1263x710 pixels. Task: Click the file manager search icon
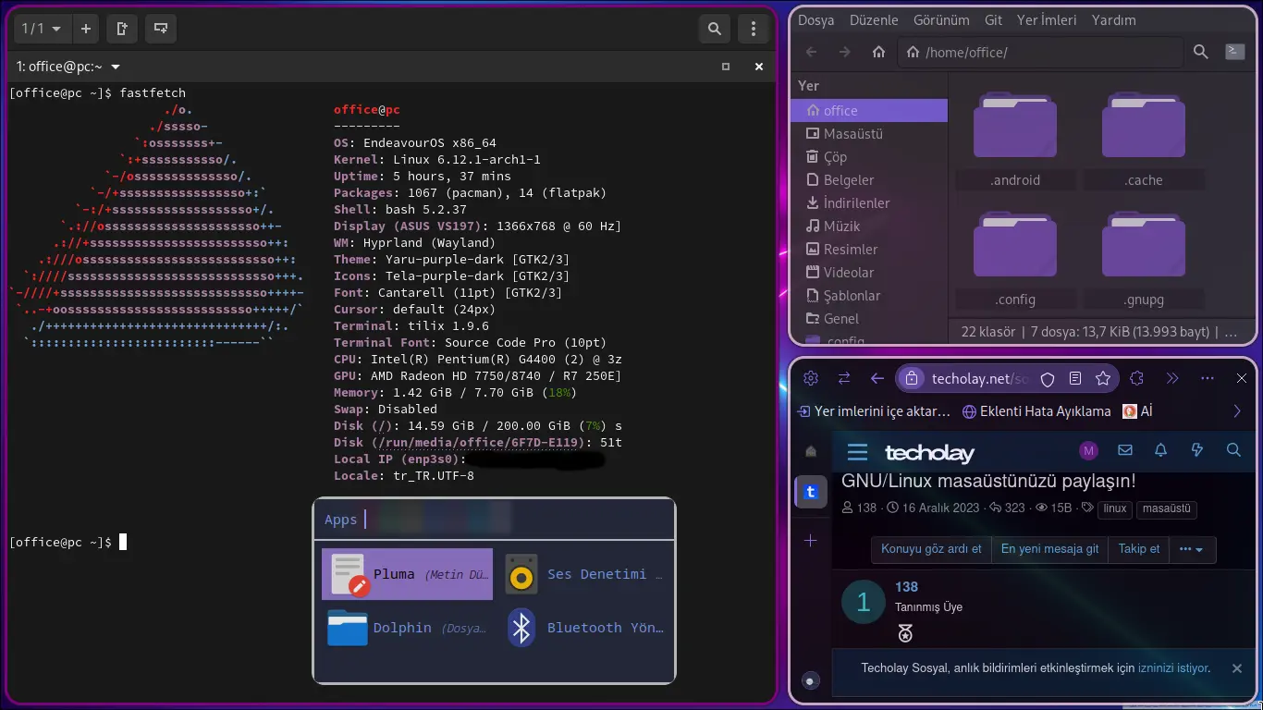click(1200, 52)
